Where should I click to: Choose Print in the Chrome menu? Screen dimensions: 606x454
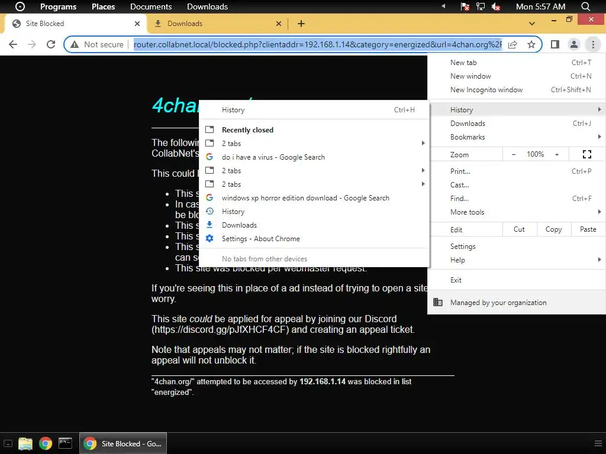[516, 171]
